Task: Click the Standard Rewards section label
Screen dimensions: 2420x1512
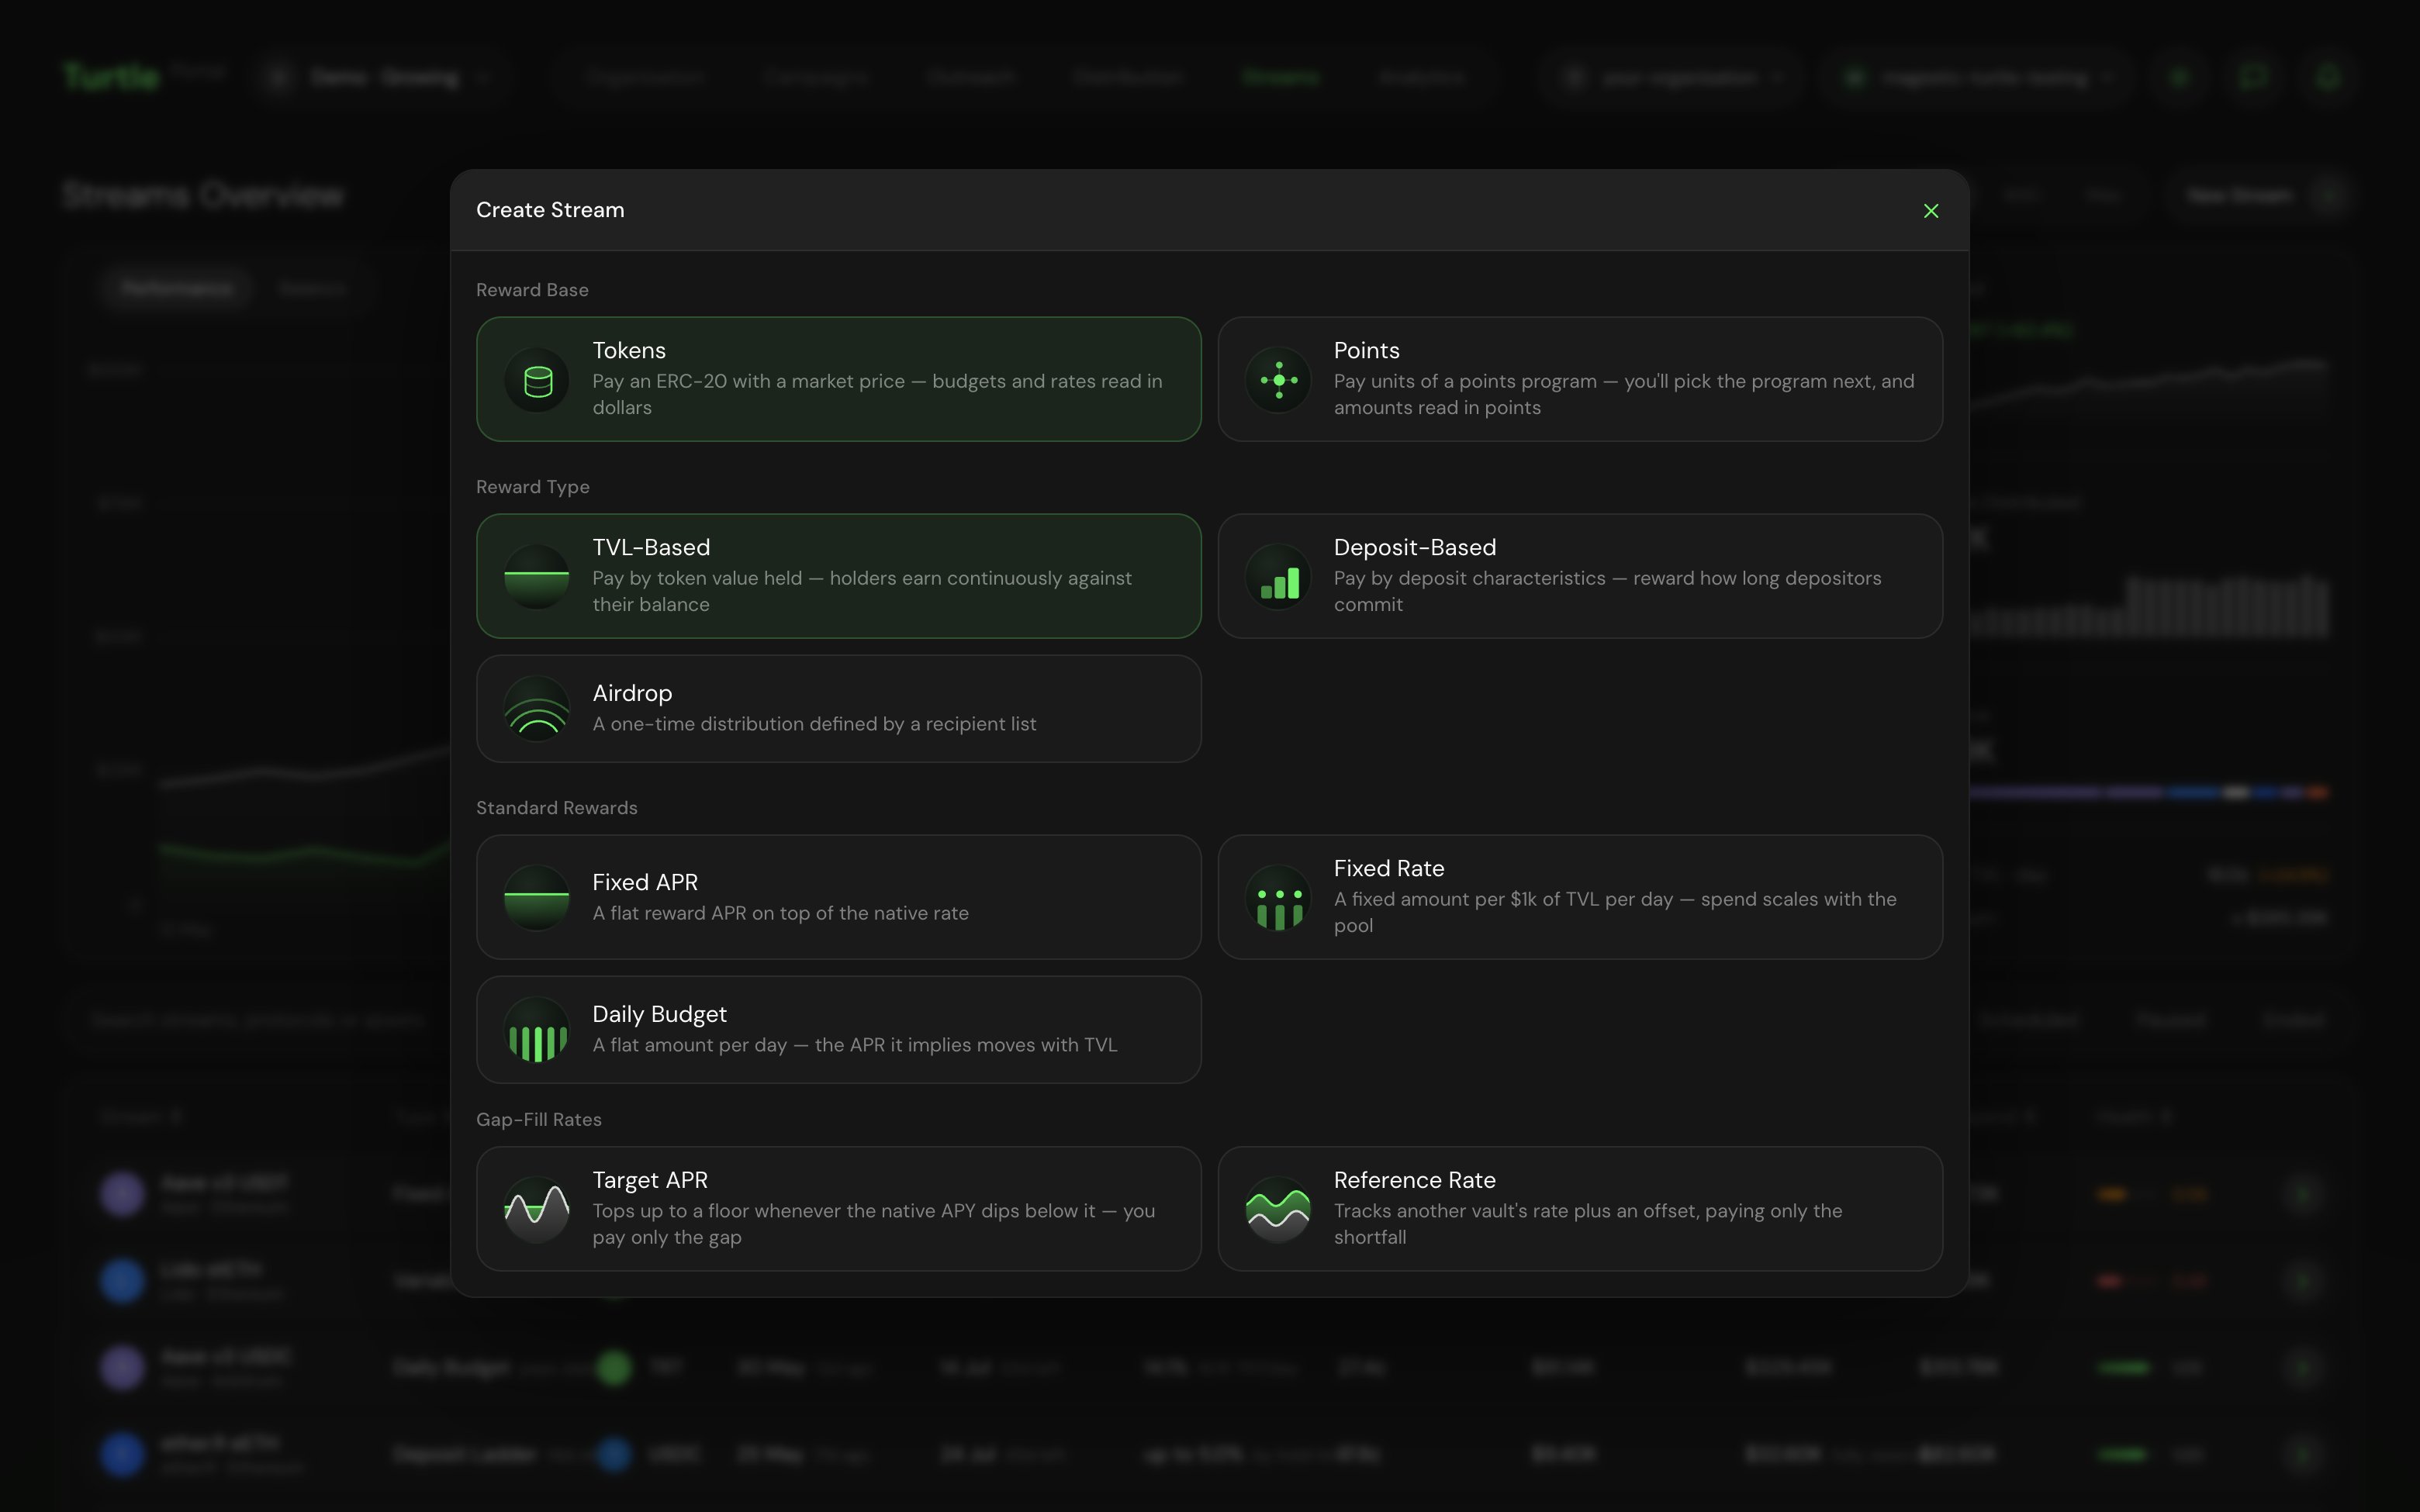Action: (x=557, y=808)
